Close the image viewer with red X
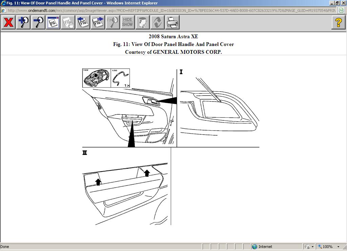The height and width of the screenshot is (251, 347). 8,22
